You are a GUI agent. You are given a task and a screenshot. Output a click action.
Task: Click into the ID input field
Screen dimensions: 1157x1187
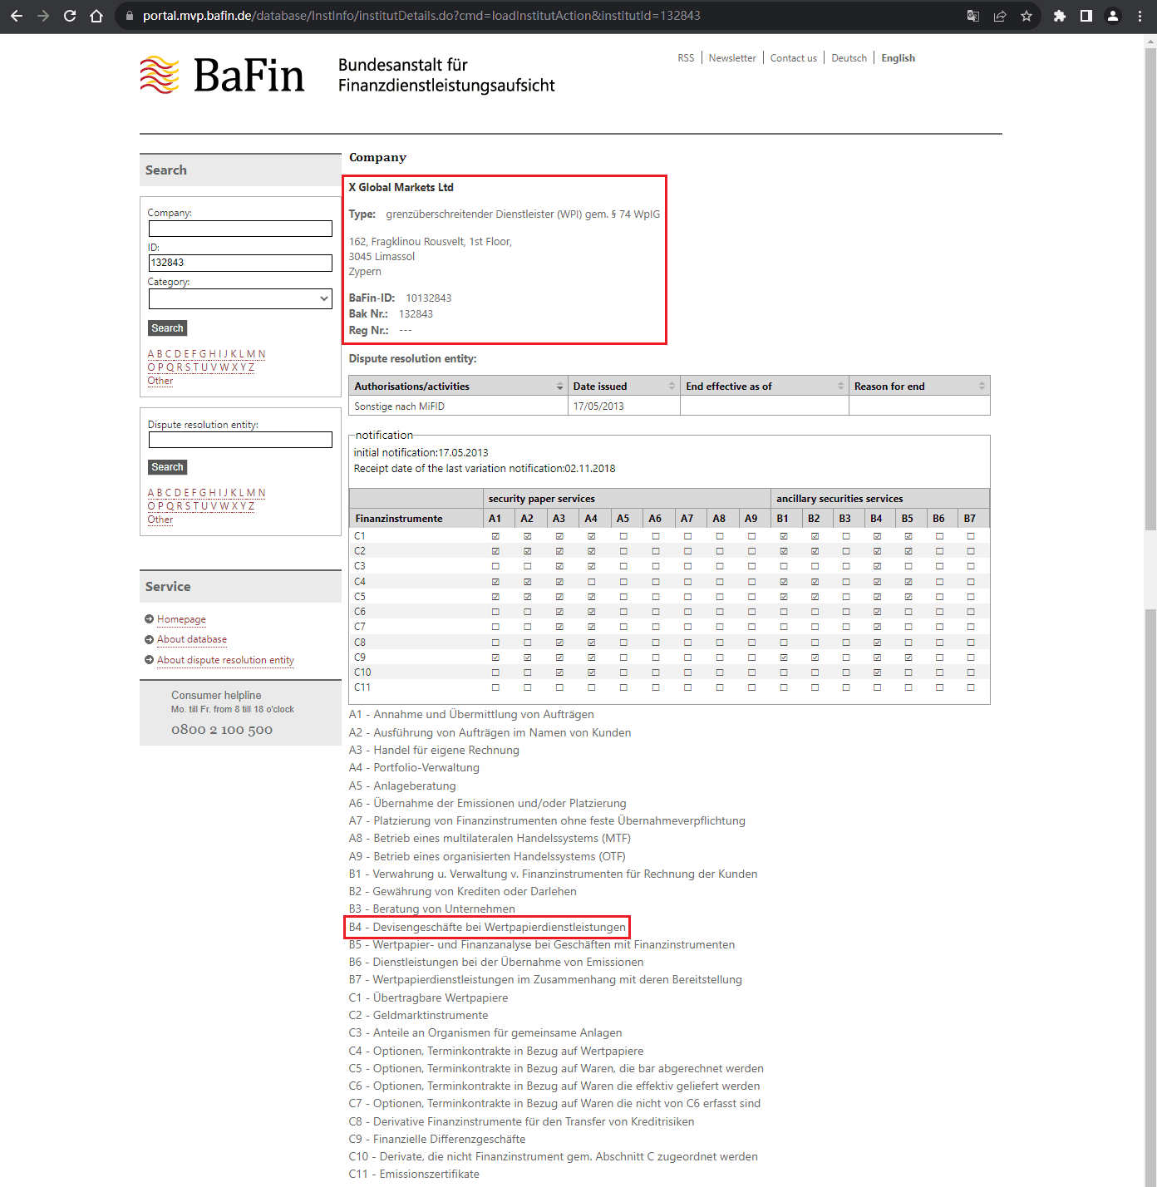point(240,263)
